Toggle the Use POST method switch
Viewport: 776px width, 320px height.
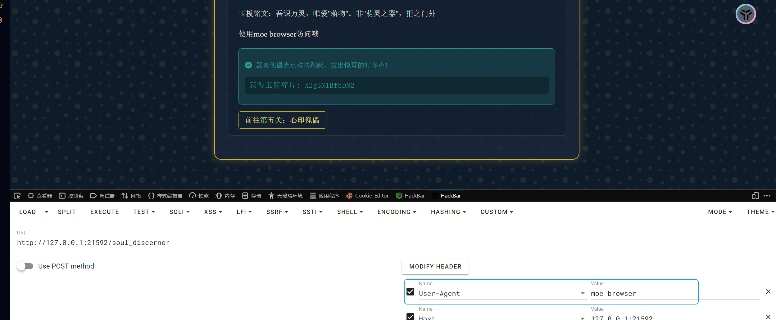tap(25, 266)
